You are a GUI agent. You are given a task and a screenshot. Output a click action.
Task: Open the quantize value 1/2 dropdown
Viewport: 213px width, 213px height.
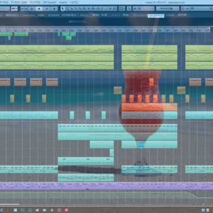(x=199, y=9)
